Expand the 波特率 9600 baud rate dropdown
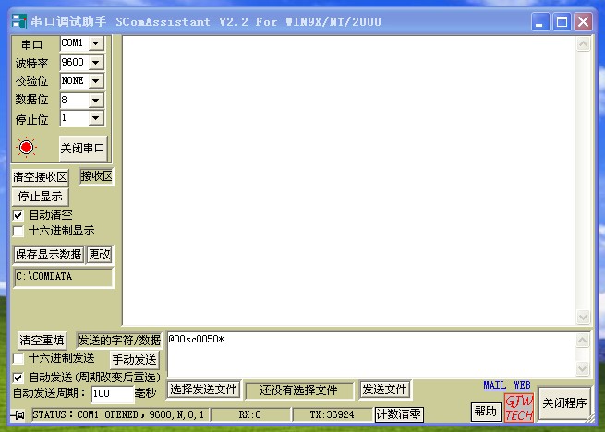Viewport: 605px width, 432px height. [x=96, y=63]
